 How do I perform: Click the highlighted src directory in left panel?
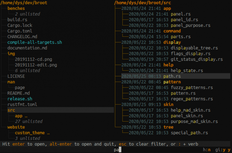tap(61, 110)
